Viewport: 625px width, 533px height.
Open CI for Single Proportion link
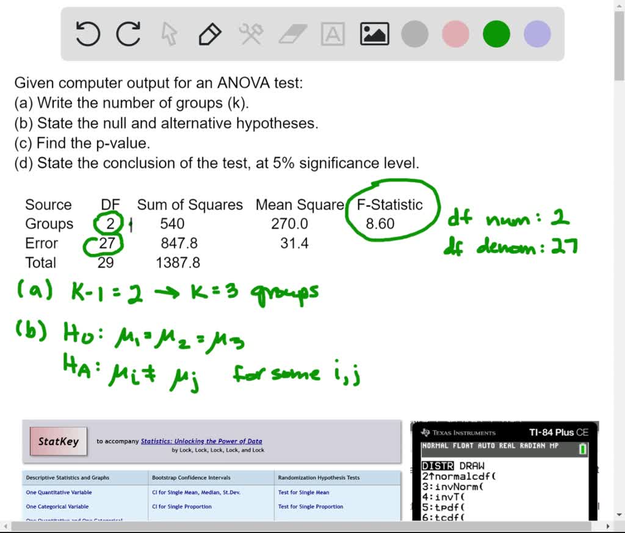click(182, 507)
